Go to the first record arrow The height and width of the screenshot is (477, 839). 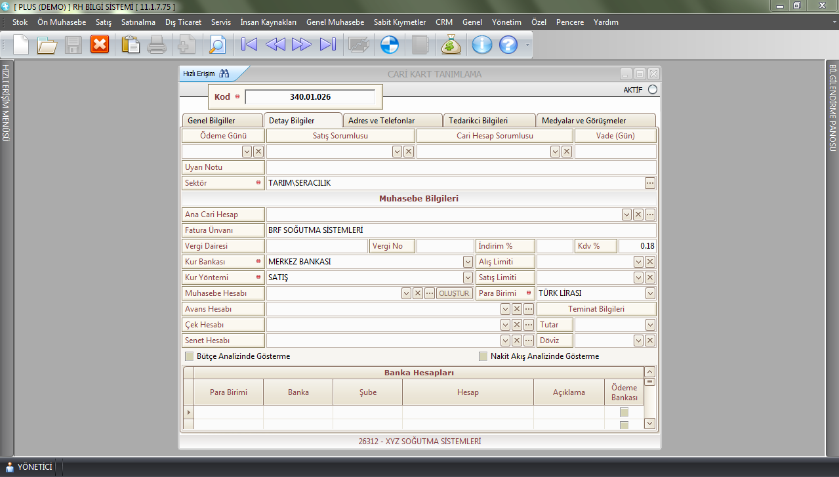(249, 45)
